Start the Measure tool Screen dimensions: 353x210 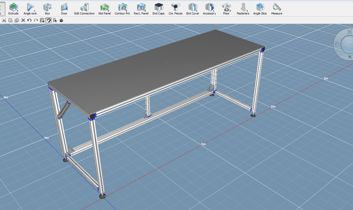277,8
